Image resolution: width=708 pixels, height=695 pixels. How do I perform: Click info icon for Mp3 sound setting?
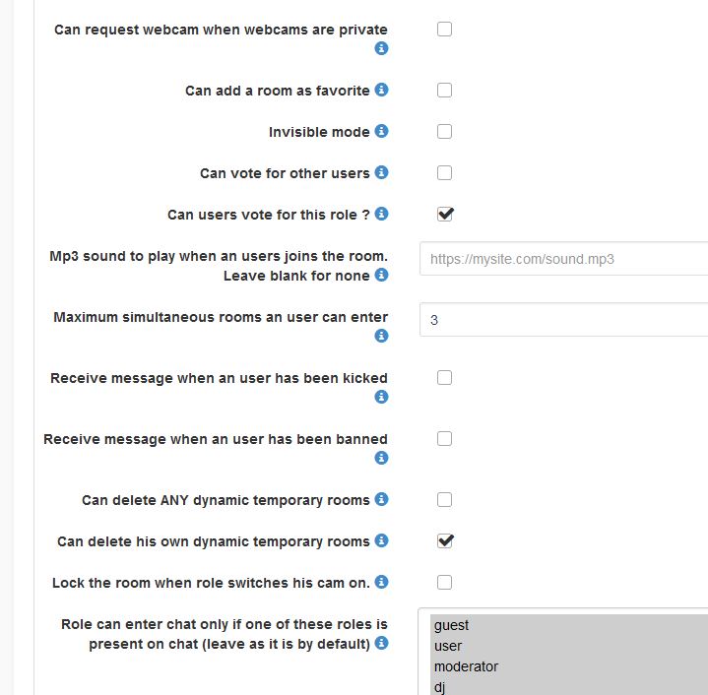pyautogui.click(x=382, y=275)
